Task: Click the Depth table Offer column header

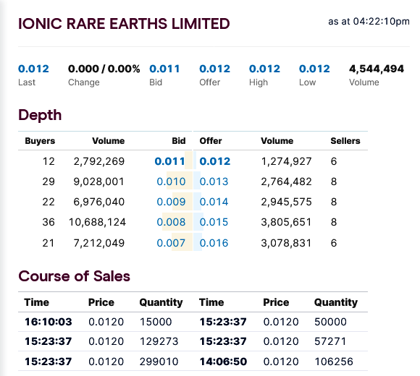Action: pos(211,141)
